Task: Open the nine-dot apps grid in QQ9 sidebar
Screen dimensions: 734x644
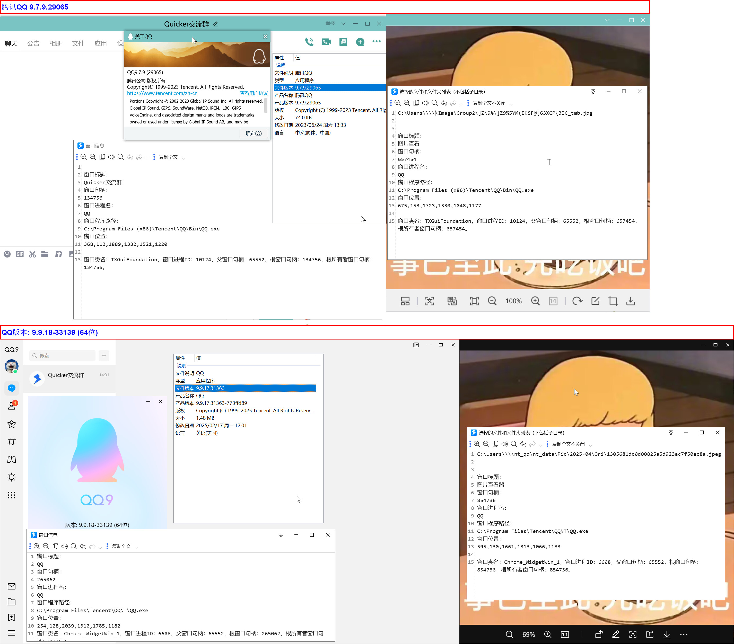Action: point(12,495)
